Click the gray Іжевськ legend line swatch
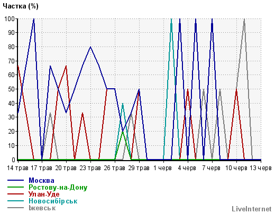This screenshot has width=275, height=214. tap(15, 208)
